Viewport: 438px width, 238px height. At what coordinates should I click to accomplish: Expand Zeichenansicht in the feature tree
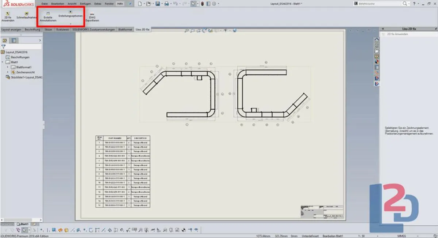(7, 72)
